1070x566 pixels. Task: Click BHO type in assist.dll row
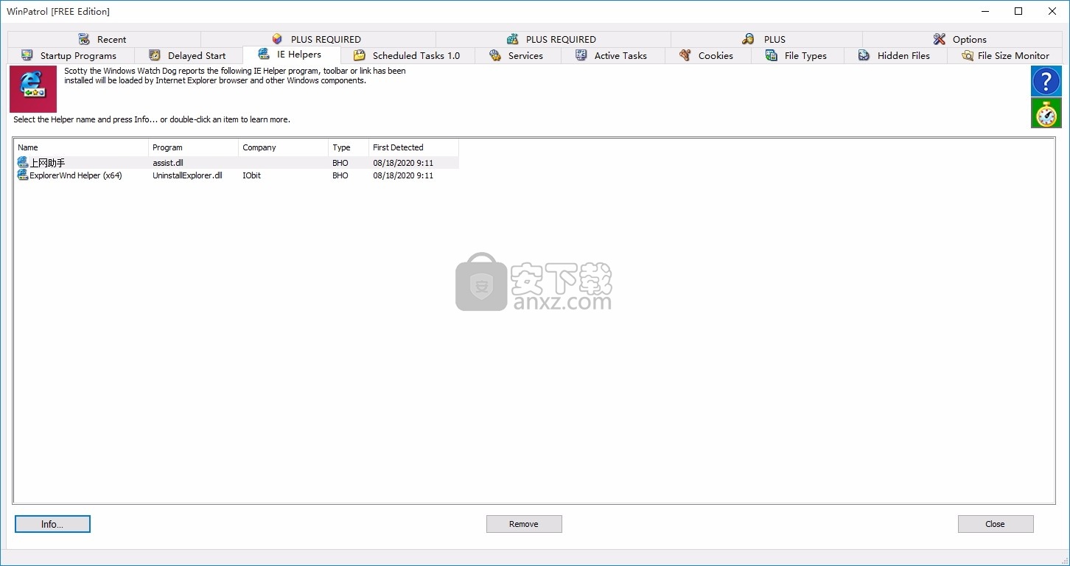point(340,163)
